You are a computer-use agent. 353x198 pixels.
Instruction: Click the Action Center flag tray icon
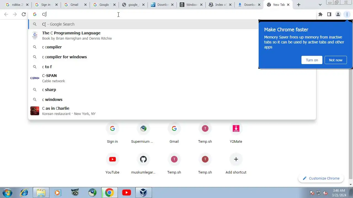(x=312, y=193)
